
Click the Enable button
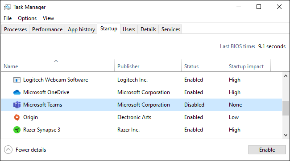click(267, 150)
